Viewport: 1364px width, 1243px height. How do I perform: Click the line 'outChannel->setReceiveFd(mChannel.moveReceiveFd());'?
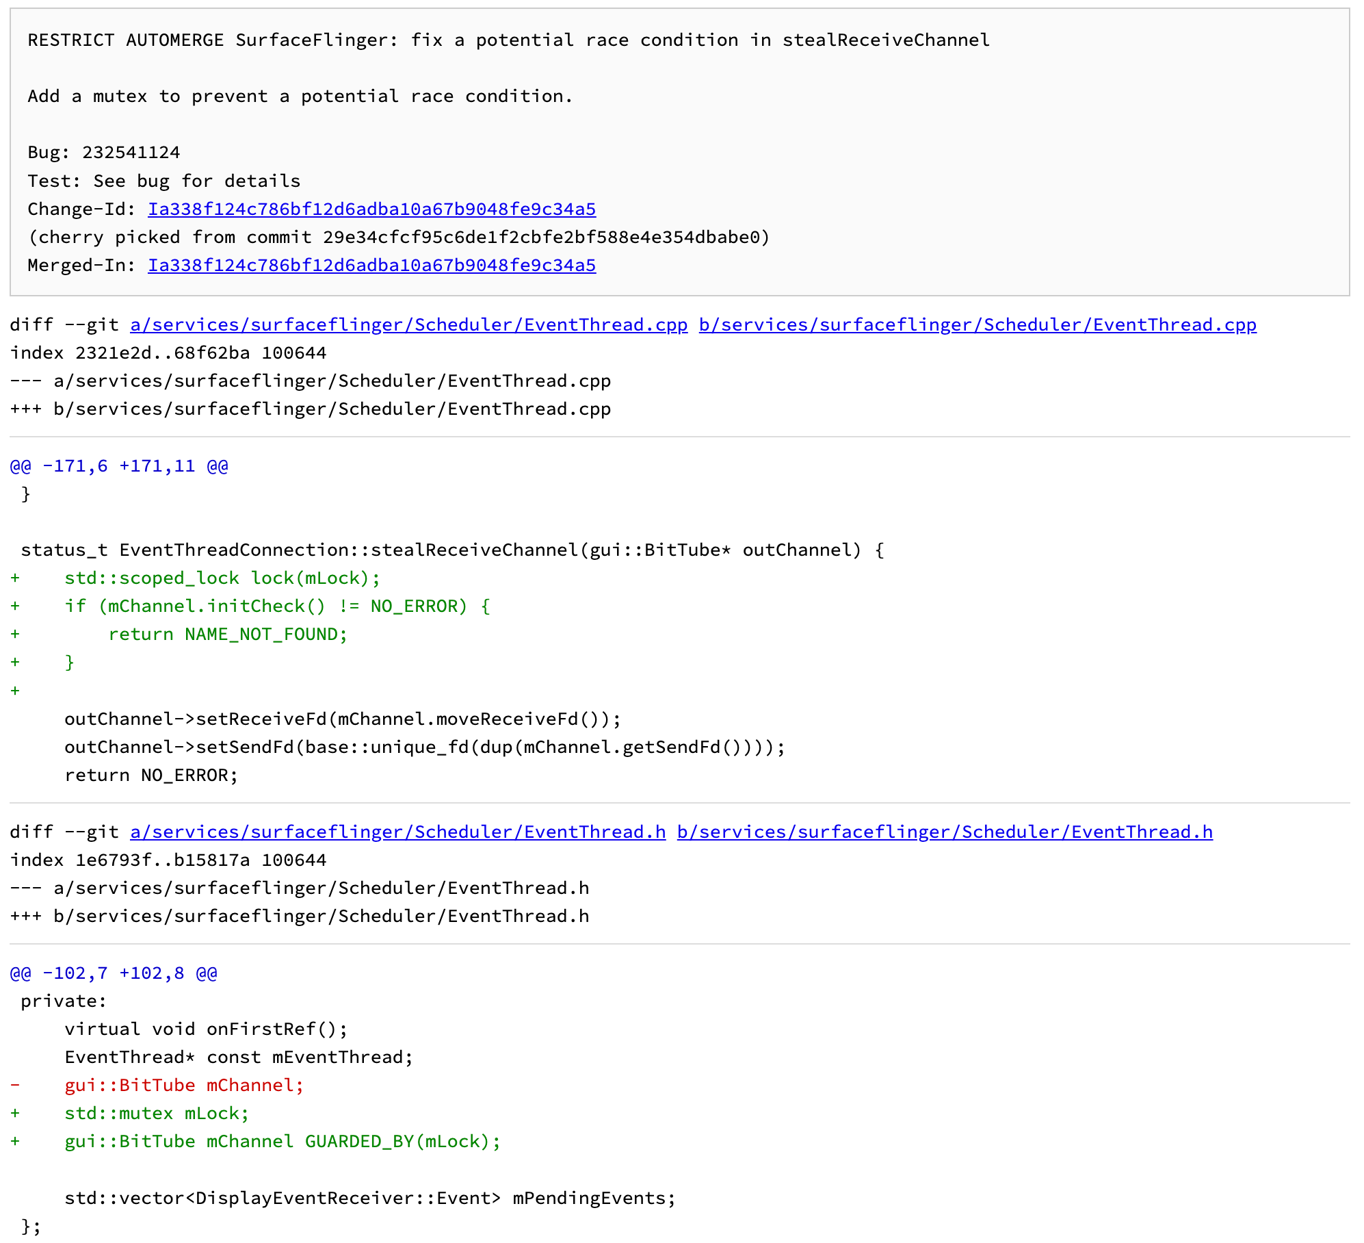click(x=343, y=719)
